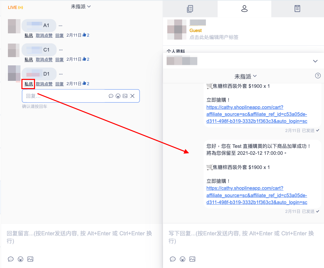This screenshot has height=268, width=324.
Task: Attach image below message textarea
Action: [x=192, y=259]
